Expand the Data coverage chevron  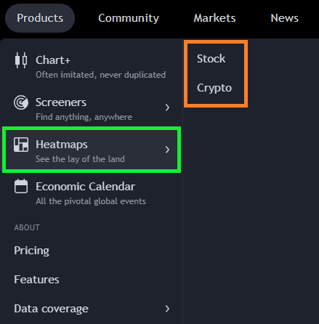click(x=167, y=309)
